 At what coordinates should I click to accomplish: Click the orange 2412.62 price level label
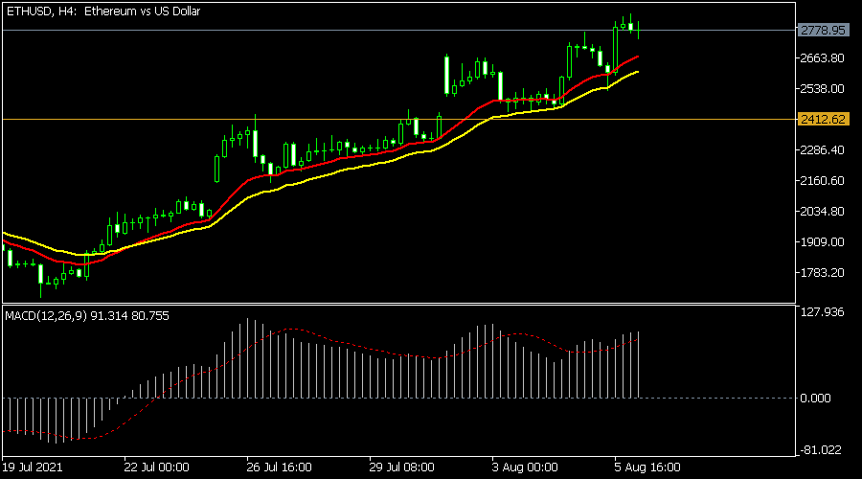[x=823, y=119]
